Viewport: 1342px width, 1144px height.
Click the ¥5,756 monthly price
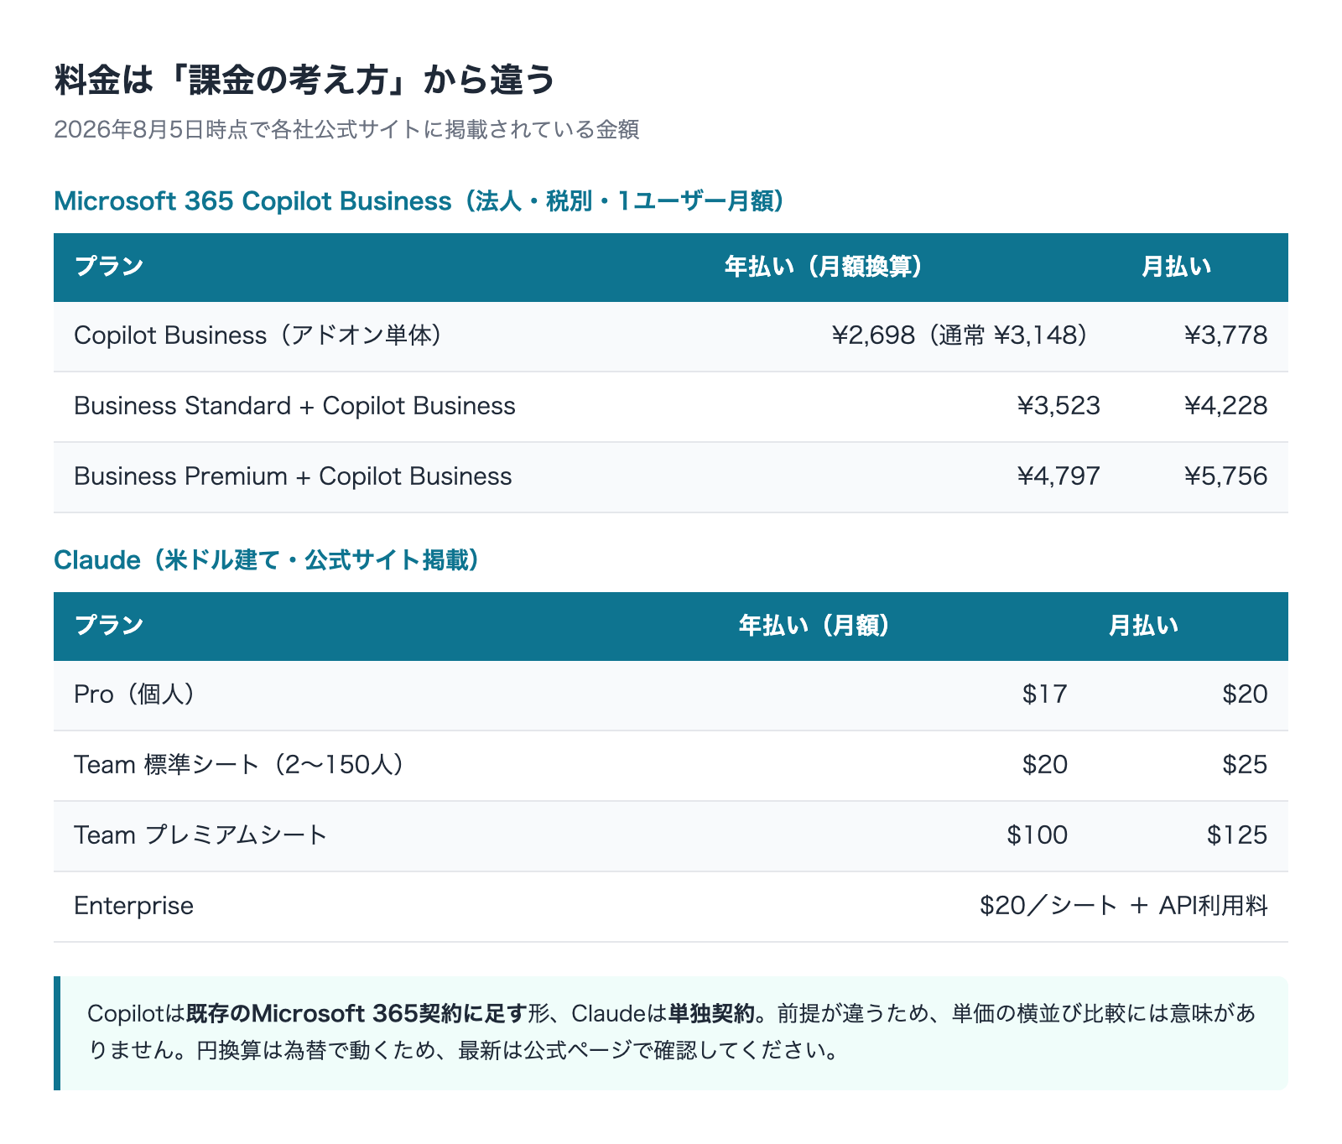coord(1225,476)
